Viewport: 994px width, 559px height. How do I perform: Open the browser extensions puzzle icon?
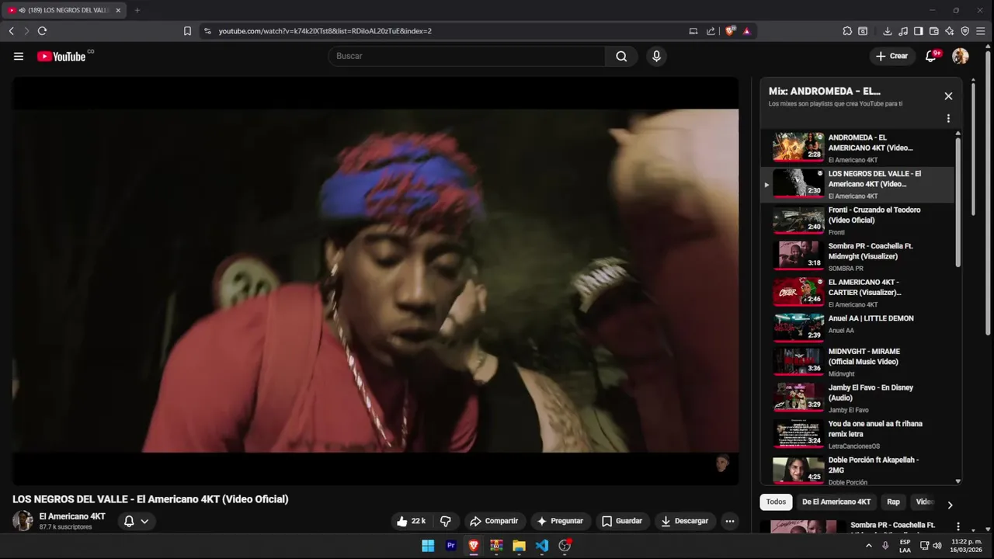click(x=847, y=31)
